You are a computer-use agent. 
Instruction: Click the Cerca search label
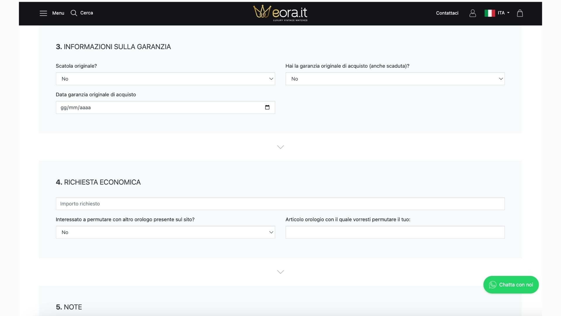(x=86, y=13)
